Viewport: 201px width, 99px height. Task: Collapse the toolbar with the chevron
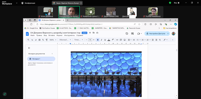point(173,40)
